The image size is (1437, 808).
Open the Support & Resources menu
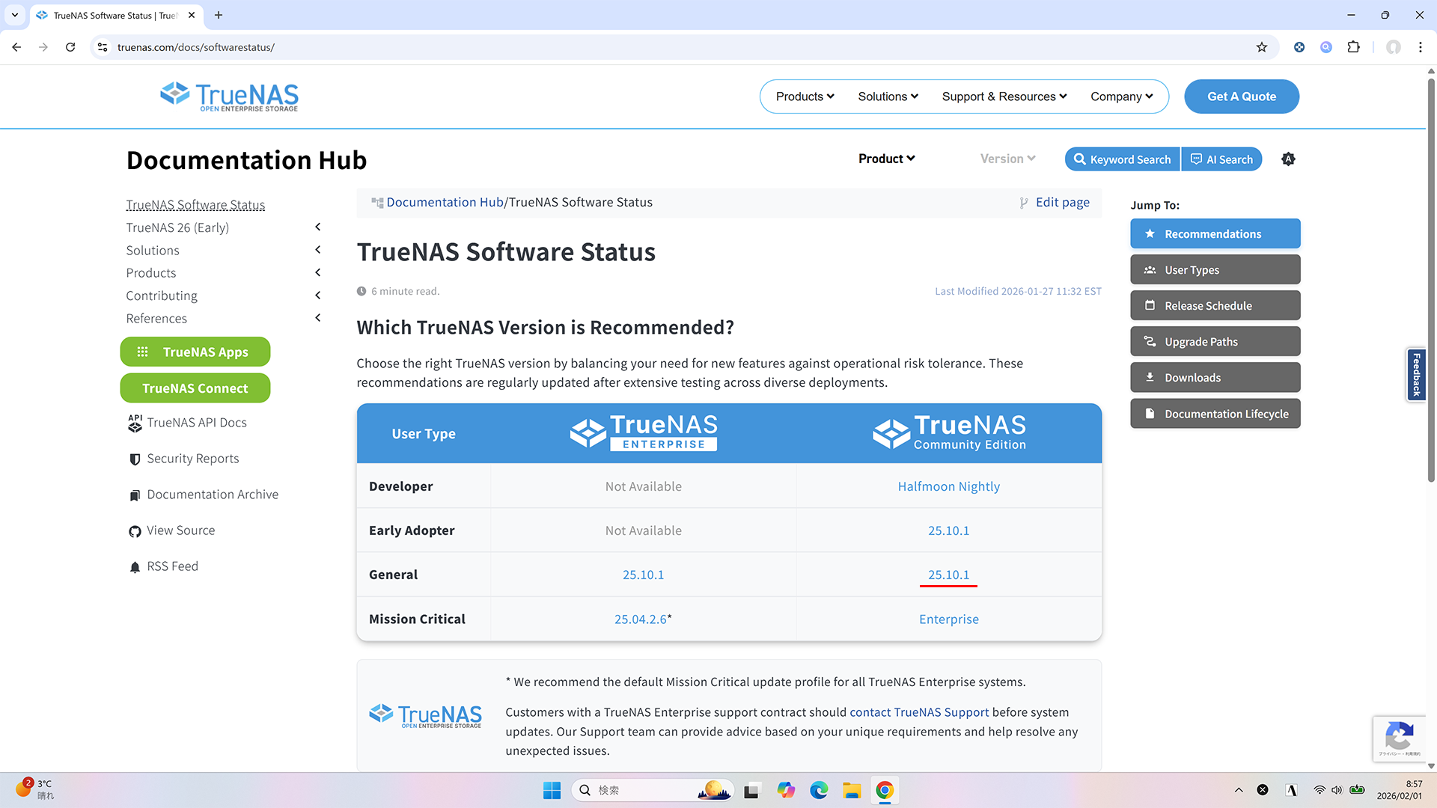coord(1004,97)
